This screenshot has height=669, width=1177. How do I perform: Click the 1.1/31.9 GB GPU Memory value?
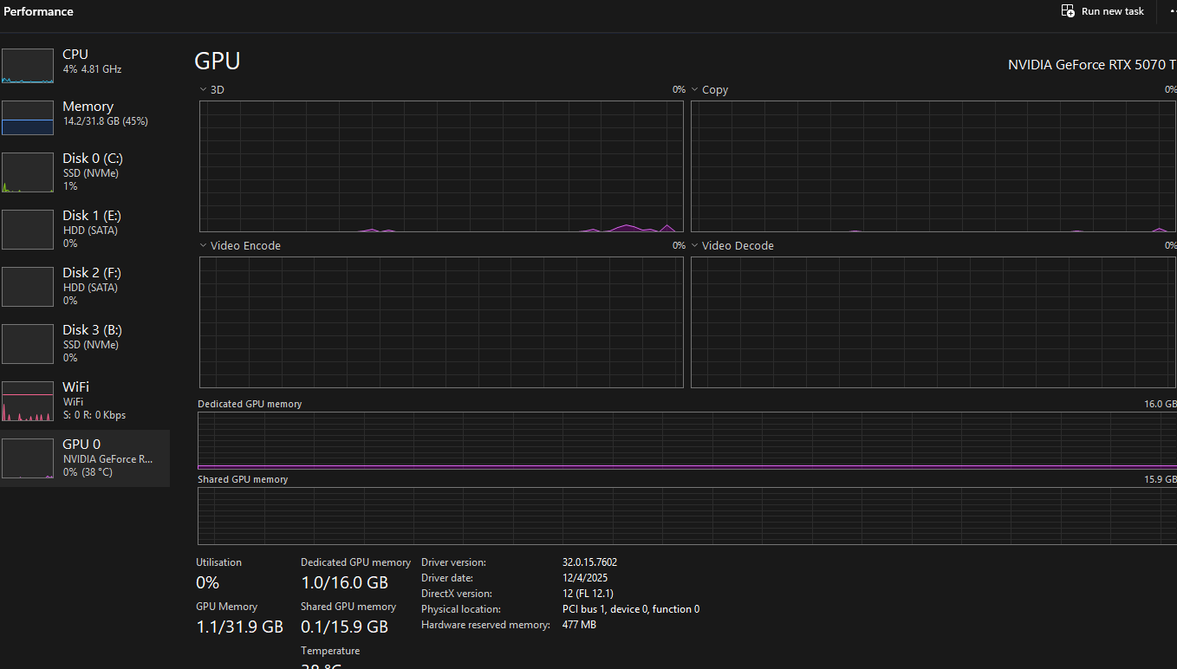pyautogui.click(x=239, y=627)
